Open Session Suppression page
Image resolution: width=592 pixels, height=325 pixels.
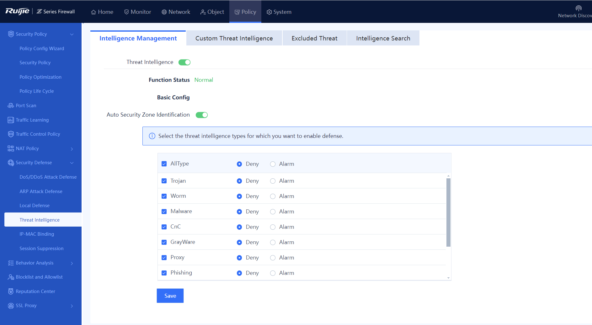tap(41, 248)
